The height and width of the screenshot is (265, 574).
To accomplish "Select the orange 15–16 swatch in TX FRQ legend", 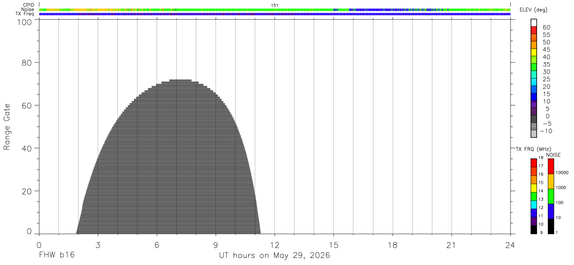I will click(534, 179).
